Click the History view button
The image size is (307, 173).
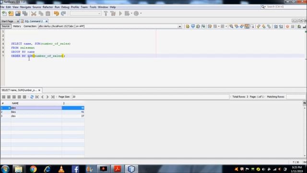point(17,26)
